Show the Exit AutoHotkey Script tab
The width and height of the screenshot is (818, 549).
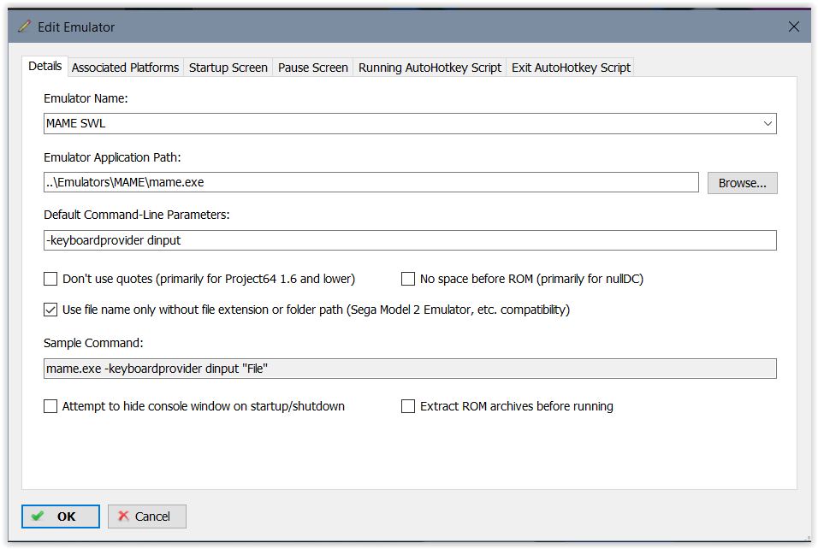pyautogui.click(x=571, y=68)
